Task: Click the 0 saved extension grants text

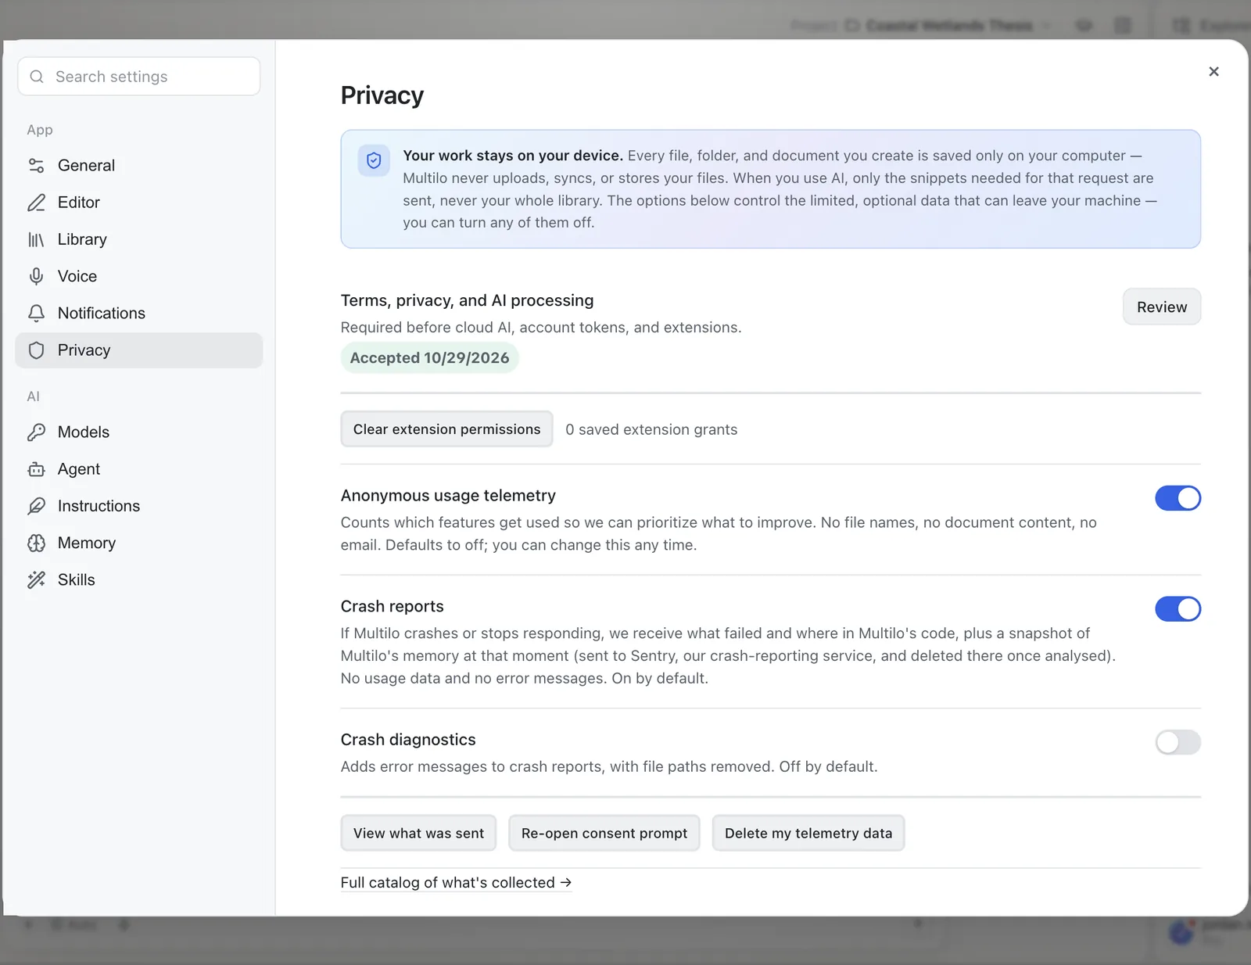Action: (x=651, y=429)
